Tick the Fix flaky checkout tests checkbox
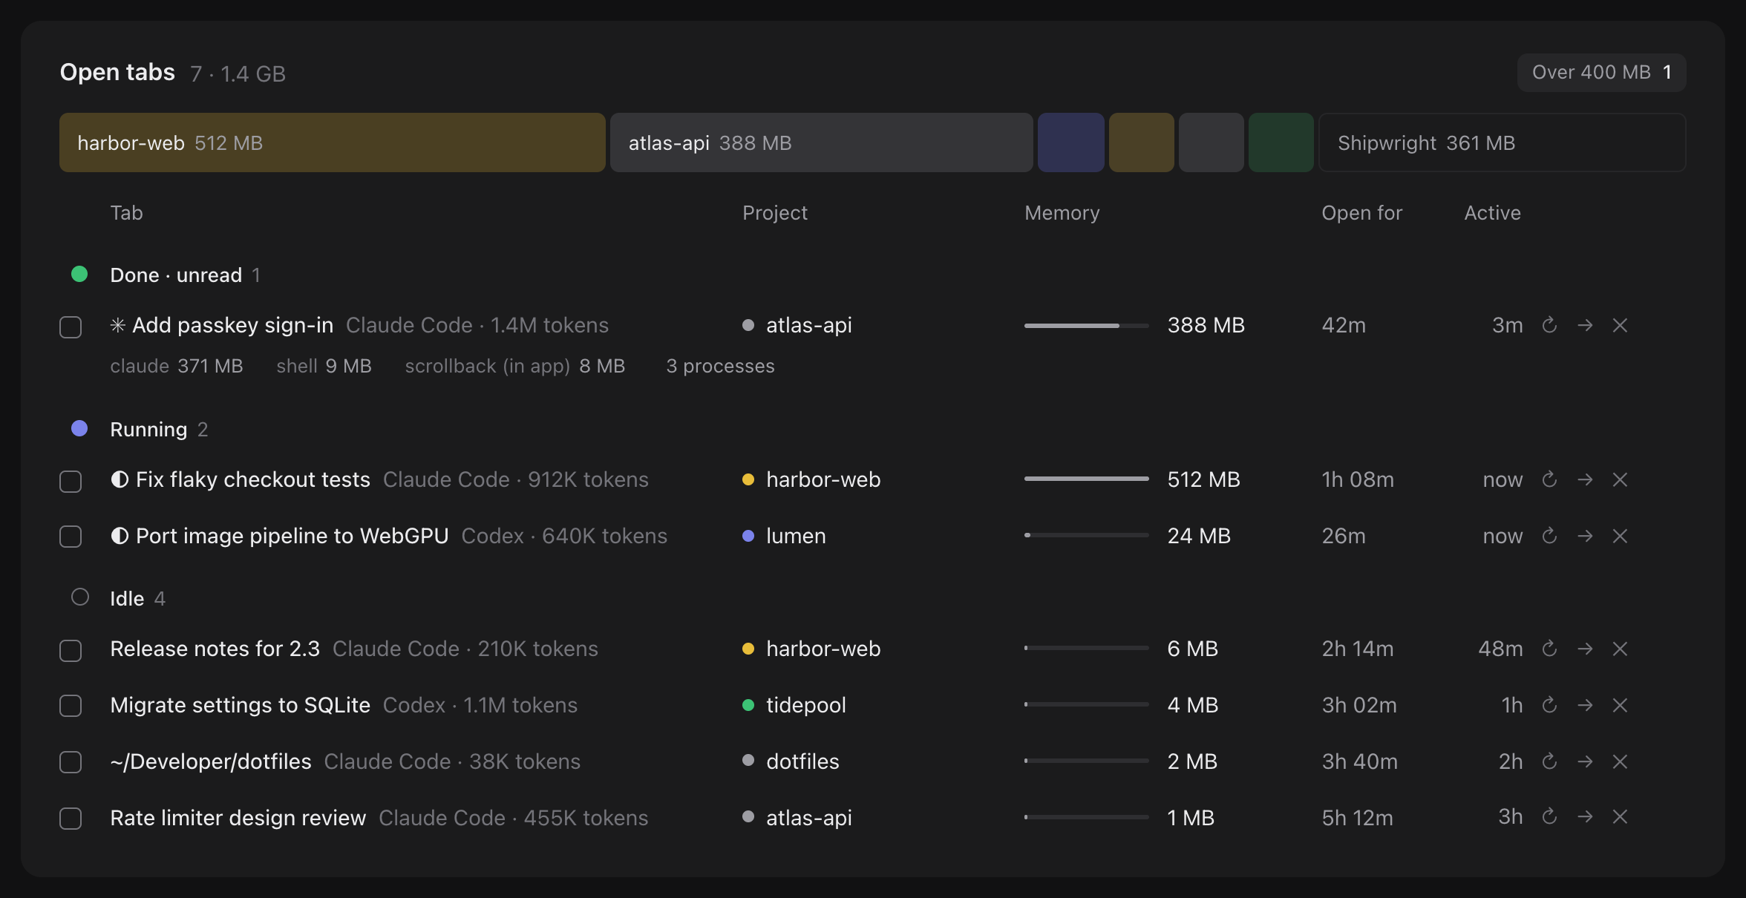 click(71, 482)
